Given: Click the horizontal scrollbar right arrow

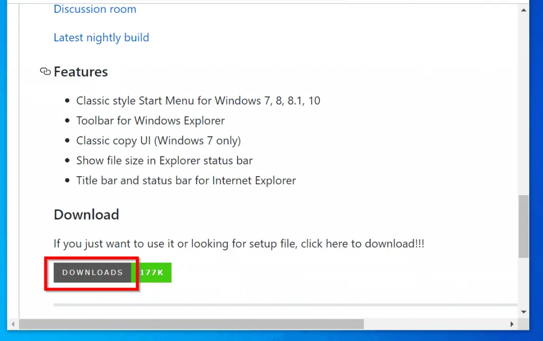Looking at the screenshot, I should tap(512, 323).
